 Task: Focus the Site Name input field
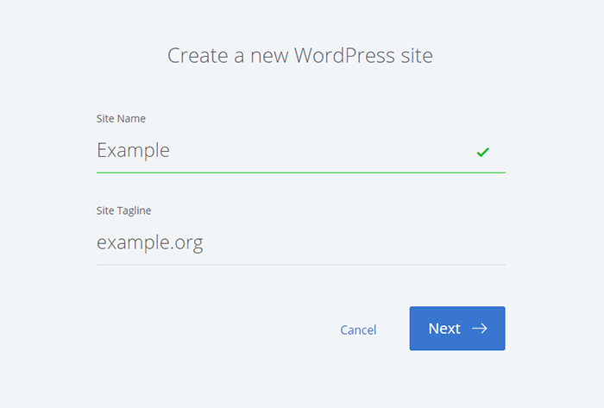coord(285,151)
